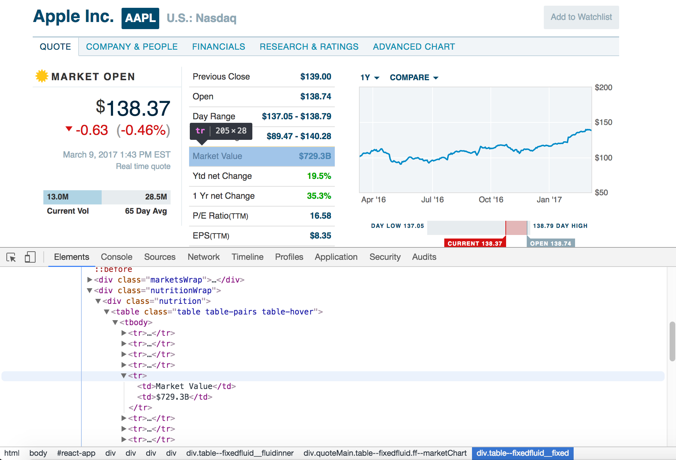Select the td $729.3B code line

point(175,397)
